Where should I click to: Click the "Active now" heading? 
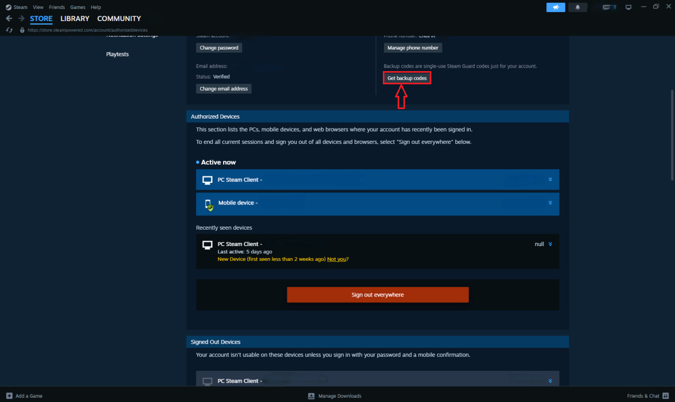pos(218,162)
